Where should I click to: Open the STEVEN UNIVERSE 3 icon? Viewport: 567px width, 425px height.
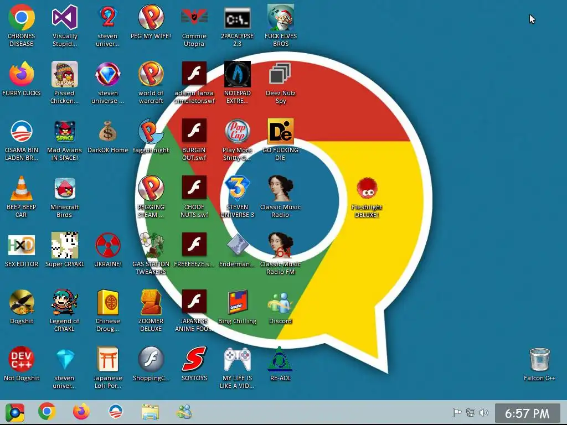(237, 188)
